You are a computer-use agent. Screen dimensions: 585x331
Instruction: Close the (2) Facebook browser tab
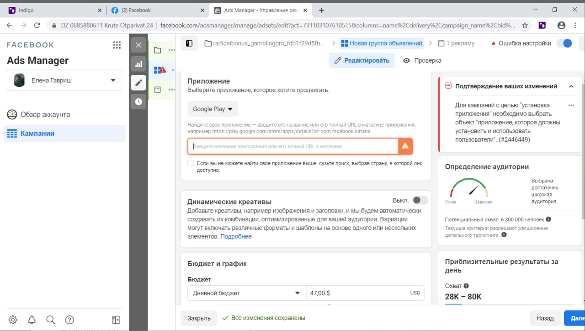click(x=202, y=10)
